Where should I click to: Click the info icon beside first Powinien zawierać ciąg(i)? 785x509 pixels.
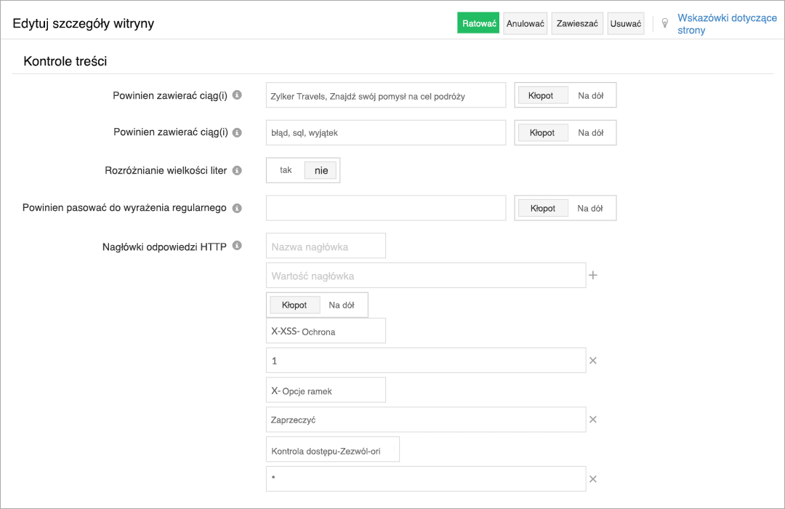[x=236, y=95]
